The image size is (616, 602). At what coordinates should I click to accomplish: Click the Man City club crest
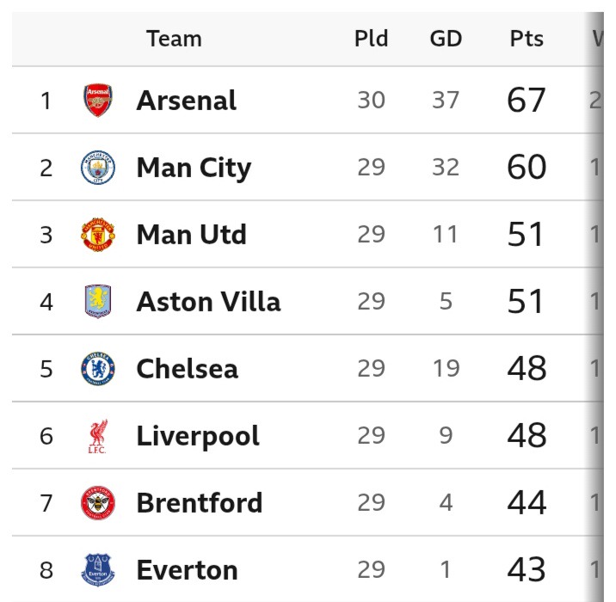click(97, 168)
